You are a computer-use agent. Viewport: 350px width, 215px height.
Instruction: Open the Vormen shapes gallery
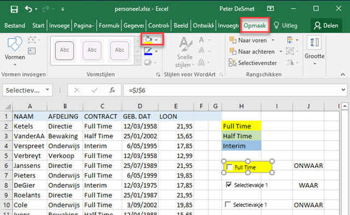[x=15, y=51]
